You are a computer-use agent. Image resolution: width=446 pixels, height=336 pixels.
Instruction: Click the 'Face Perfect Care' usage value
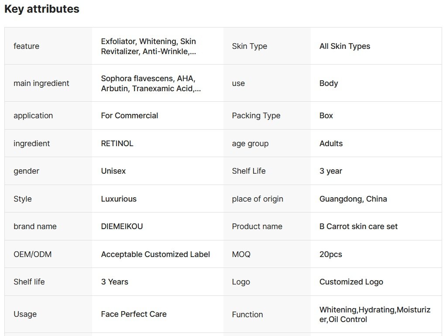pos(134,314)
